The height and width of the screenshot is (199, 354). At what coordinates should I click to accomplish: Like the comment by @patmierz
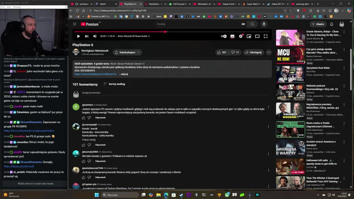point(84,118)
